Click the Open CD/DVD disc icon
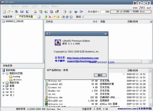Image resolution: width=153 pixels, height=111 pixels. (x=16, y=12)
